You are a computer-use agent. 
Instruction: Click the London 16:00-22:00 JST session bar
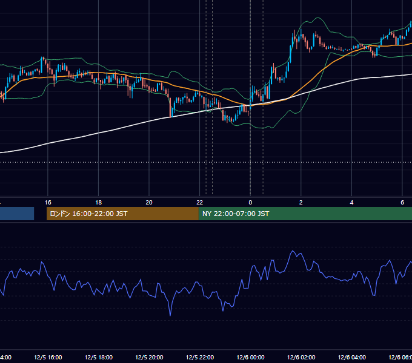[122, 214]
